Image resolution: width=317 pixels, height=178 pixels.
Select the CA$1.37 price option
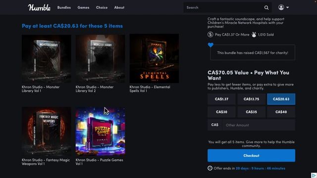coord(221,99)
